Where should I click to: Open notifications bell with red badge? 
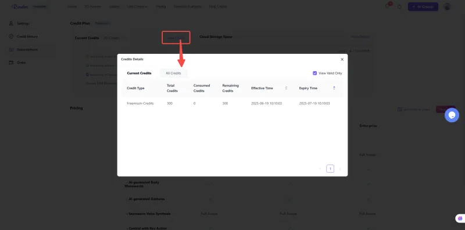pyautogui.click(x=388, y=6)
